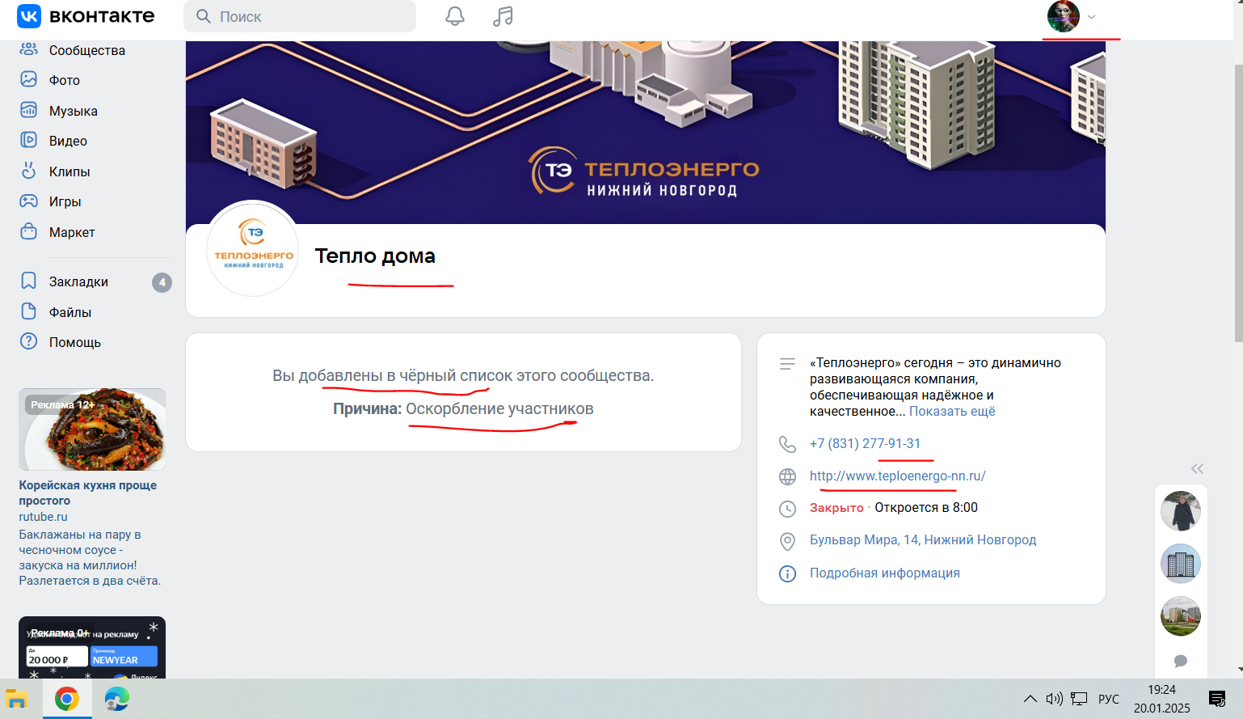Click the community name Тепло дома
This screenshot has width=1243, height=719.
click(375, 256)
